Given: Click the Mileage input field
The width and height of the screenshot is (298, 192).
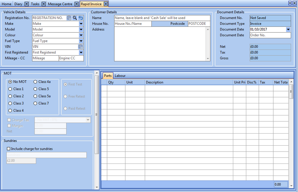Looking at the screenshot, I should pyautogui.click(x=45, y=58).
